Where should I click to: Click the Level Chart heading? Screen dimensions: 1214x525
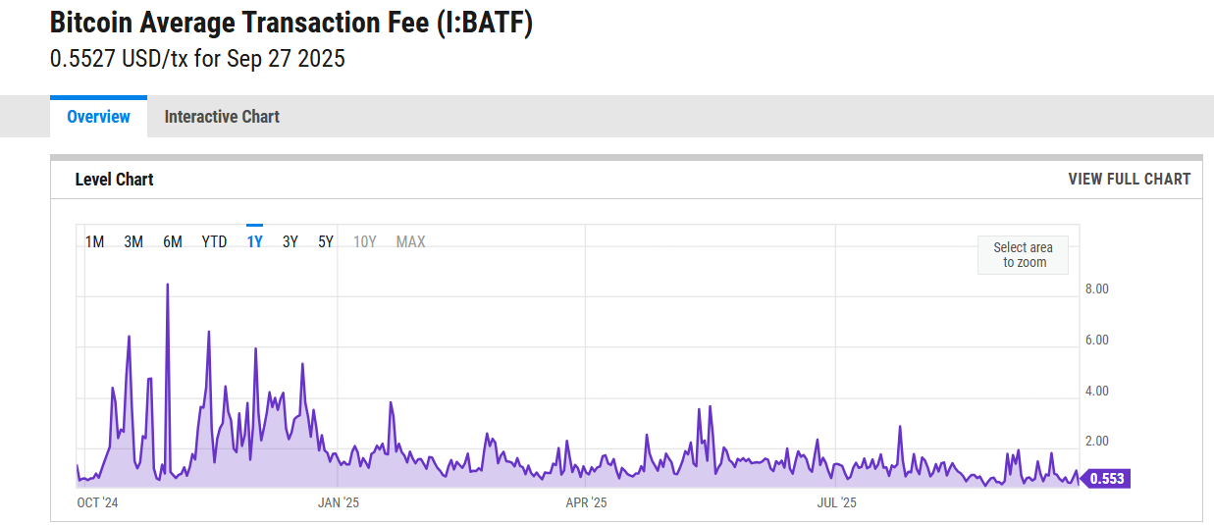pos(115,179)
